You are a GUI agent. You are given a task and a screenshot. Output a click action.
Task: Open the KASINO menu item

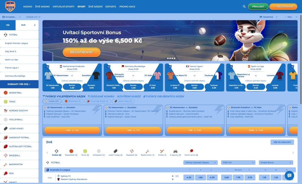(28, 6)
